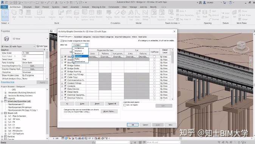
Task: Pick the Room Separator icon
Action: tap(162, 12)
